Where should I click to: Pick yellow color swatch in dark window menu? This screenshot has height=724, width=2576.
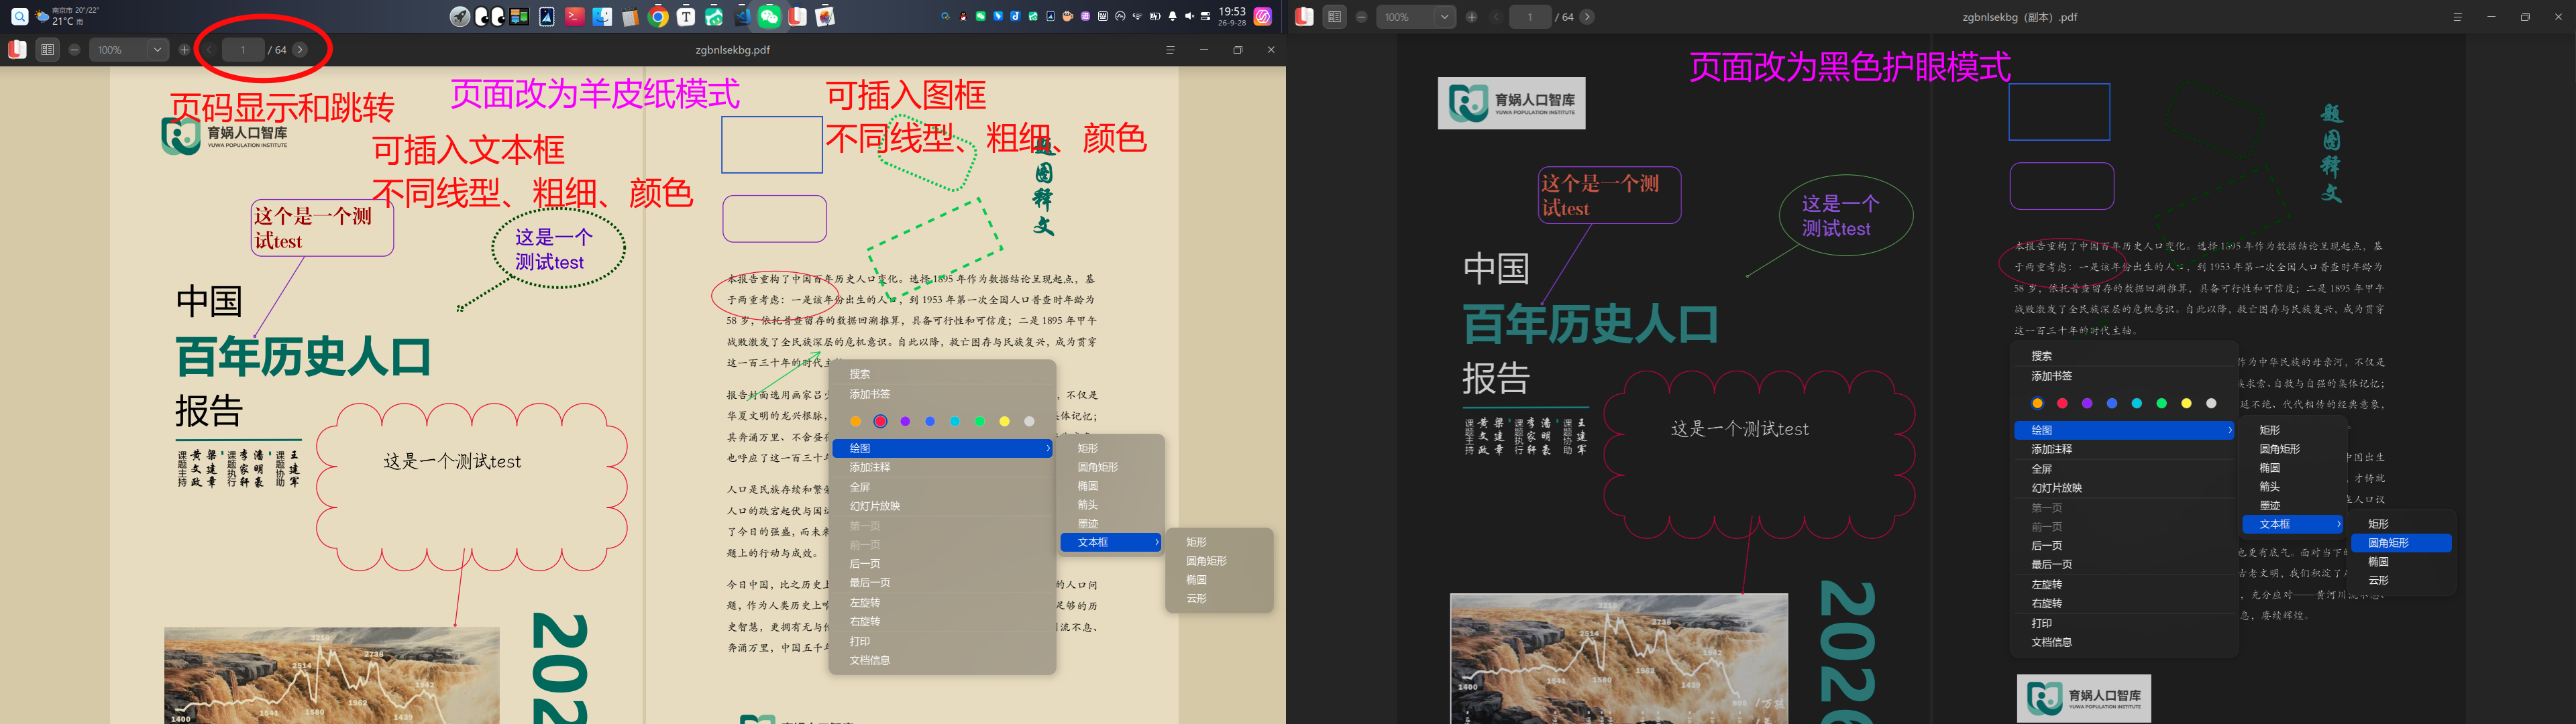coord(2186,403)
